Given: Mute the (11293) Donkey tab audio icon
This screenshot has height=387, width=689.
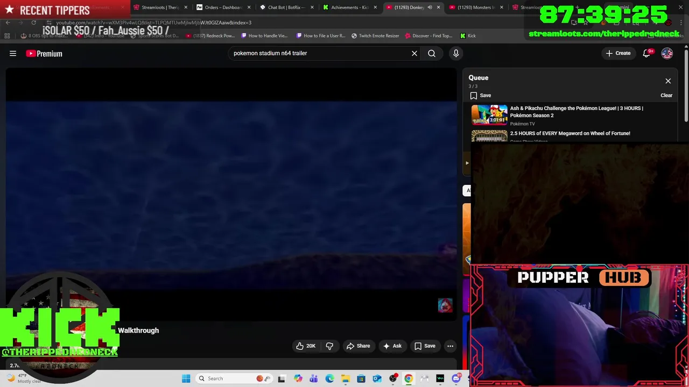Looking at the screenshot, I should point(430,8).
